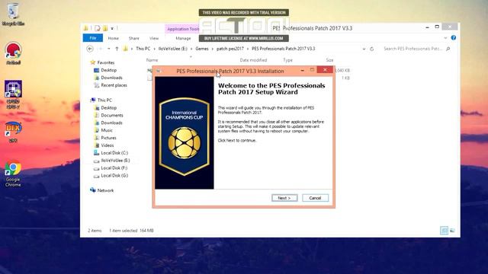The width and height of the screenshot is (488, 274).
Task: Select the Application Tools contextual tab
Action: coord(182,29)
